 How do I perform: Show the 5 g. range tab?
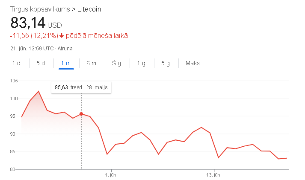click(166, 63)
